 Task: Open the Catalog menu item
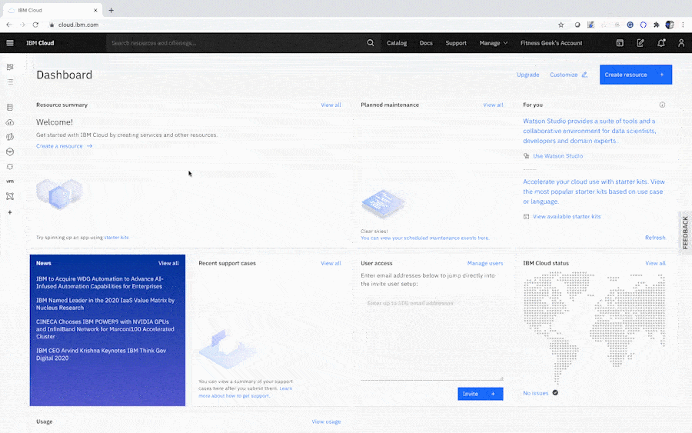pos(397,43)
